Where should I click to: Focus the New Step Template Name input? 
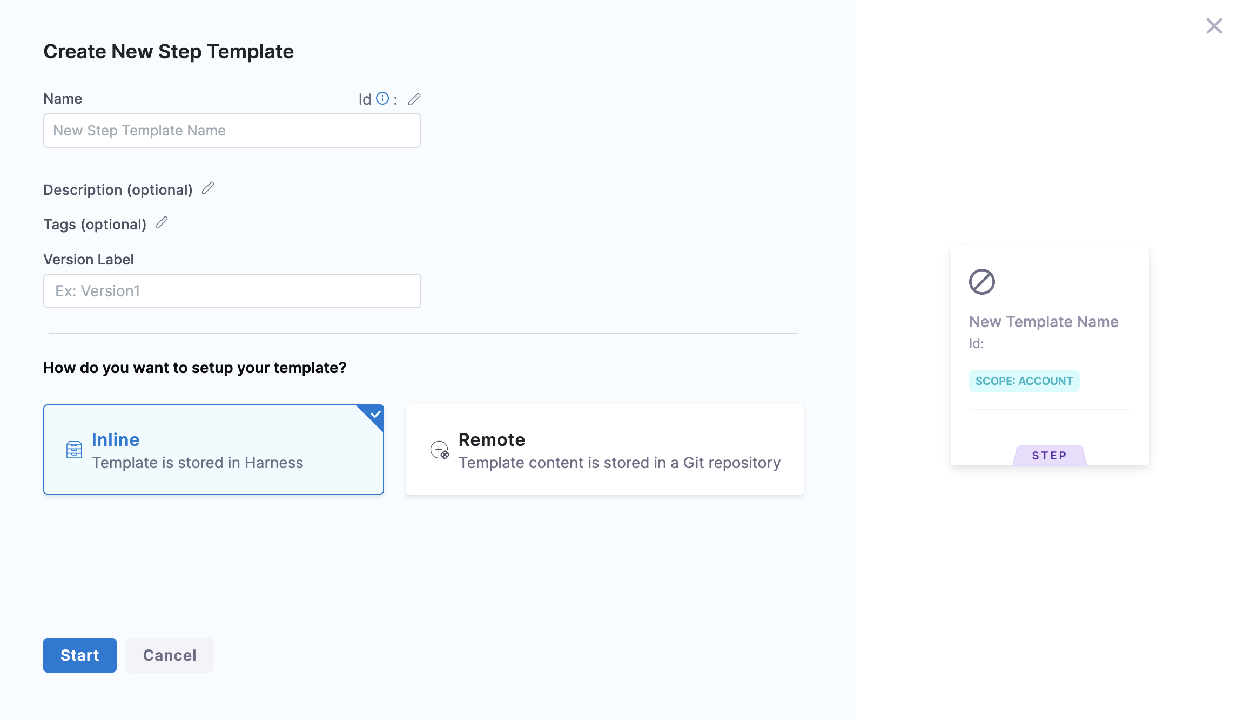pyautogui.click(x=232, y=131)
